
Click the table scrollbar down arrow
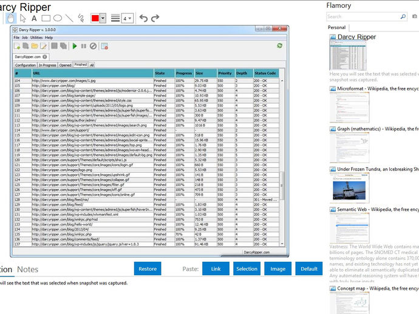[x=282, y=244]
